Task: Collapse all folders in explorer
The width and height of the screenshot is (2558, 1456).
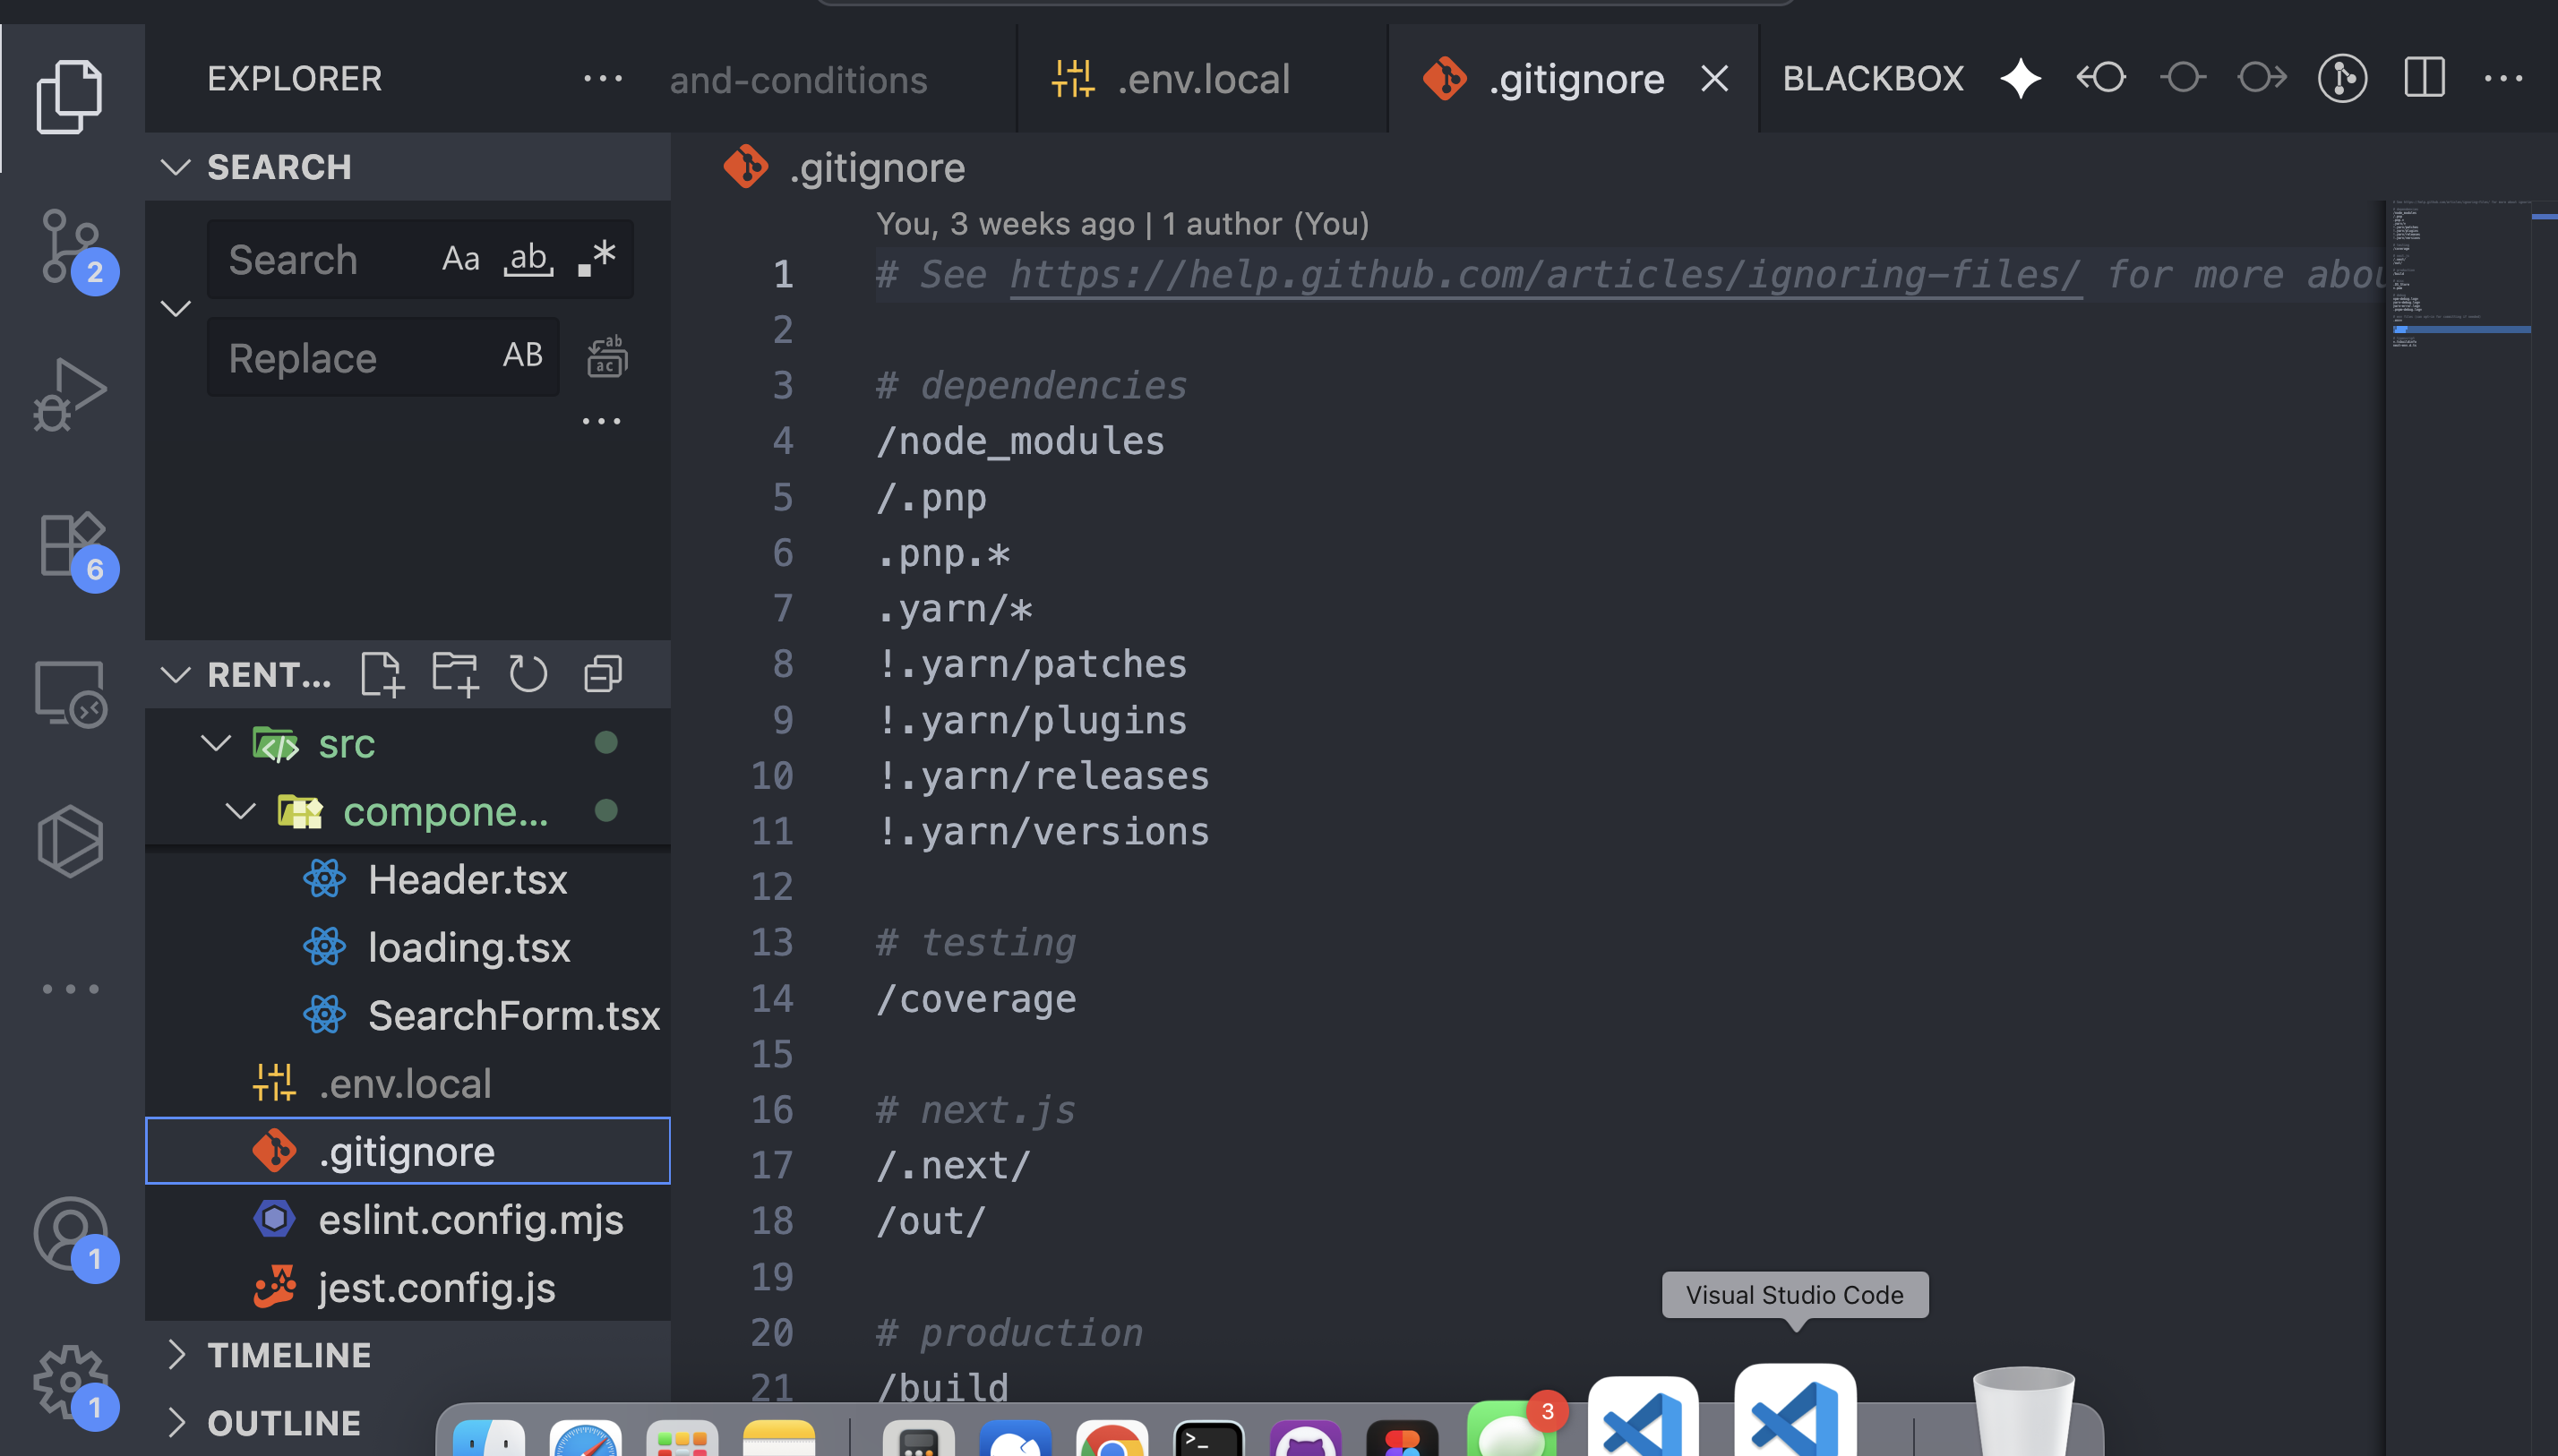Action: 603,674
